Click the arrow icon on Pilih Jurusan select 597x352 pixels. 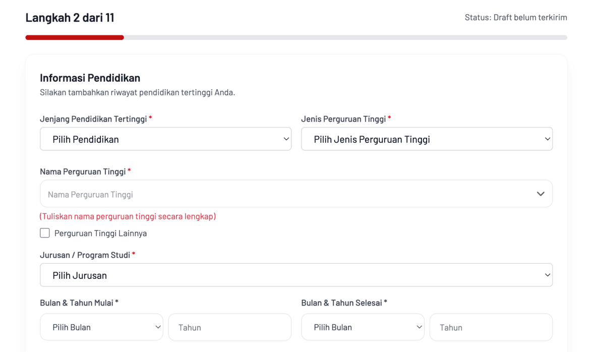[x=547, y=275]
